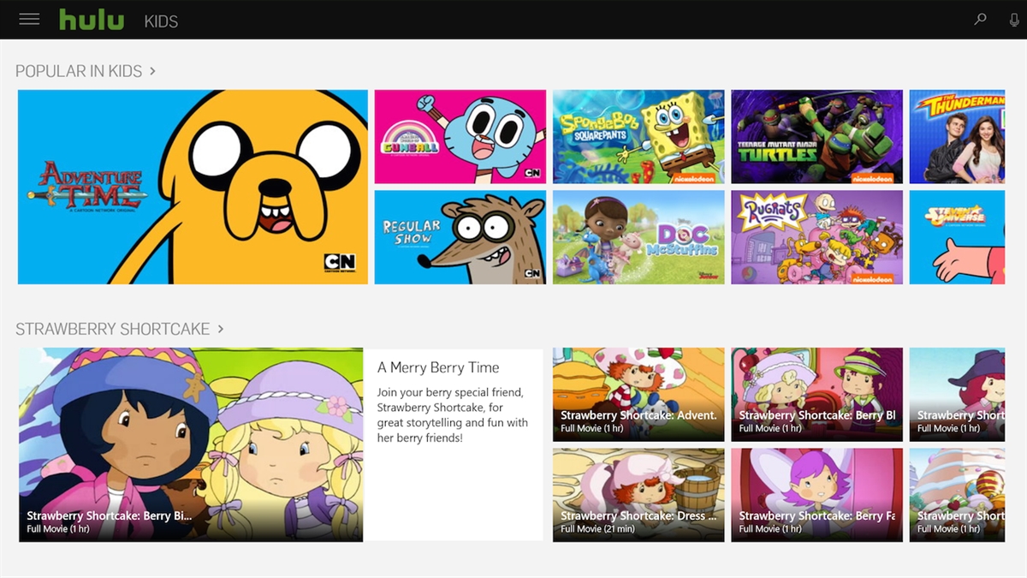Click the Cartoon Network logo on Adventure Time

pos(339,262)
